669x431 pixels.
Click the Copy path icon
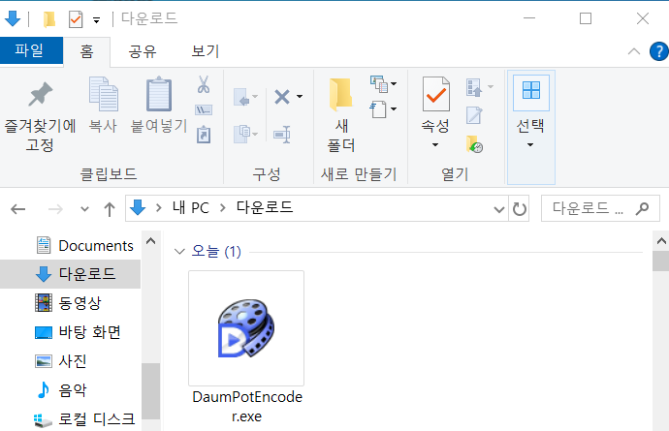point(204,110)
